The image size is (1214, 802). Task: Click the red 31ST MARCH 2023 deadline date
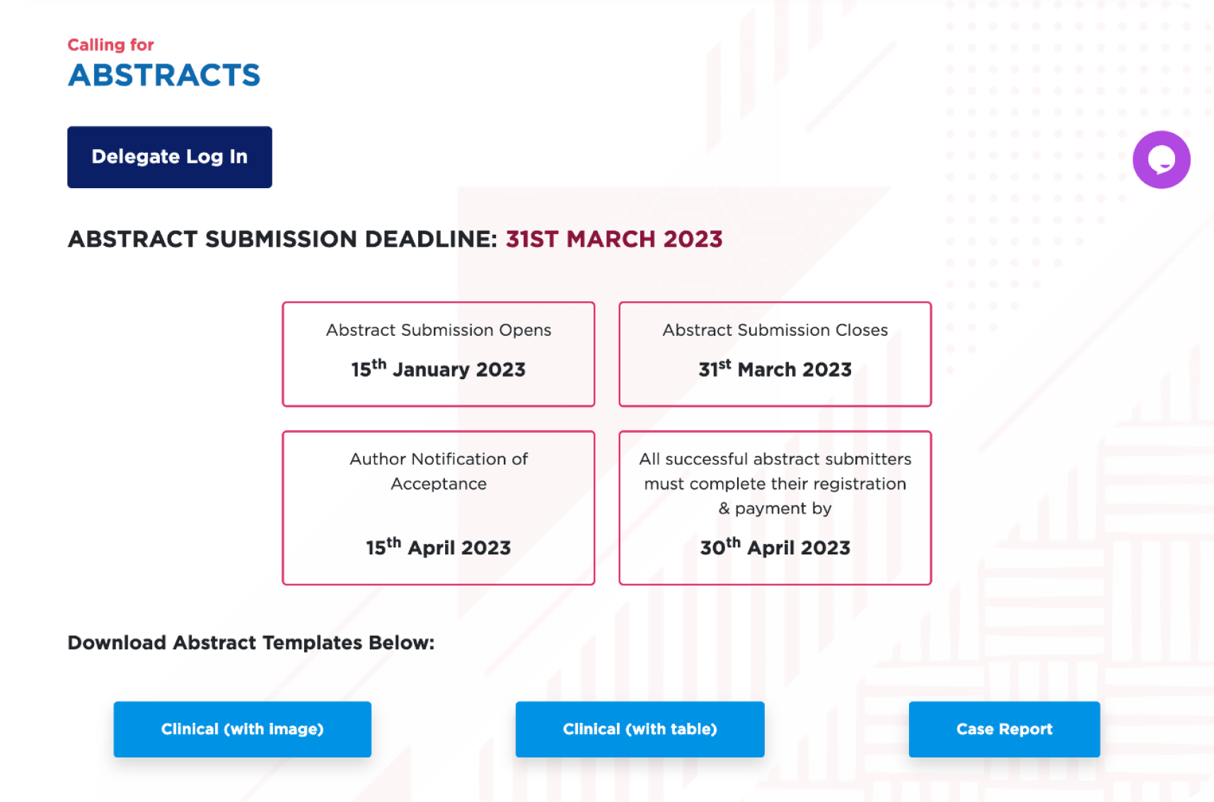pos(613,240)
